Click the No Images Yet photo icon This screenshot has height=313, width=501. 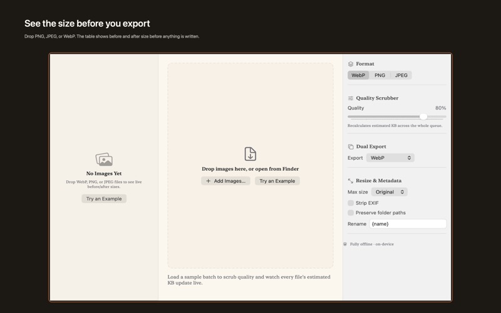[x=104, y=160]
